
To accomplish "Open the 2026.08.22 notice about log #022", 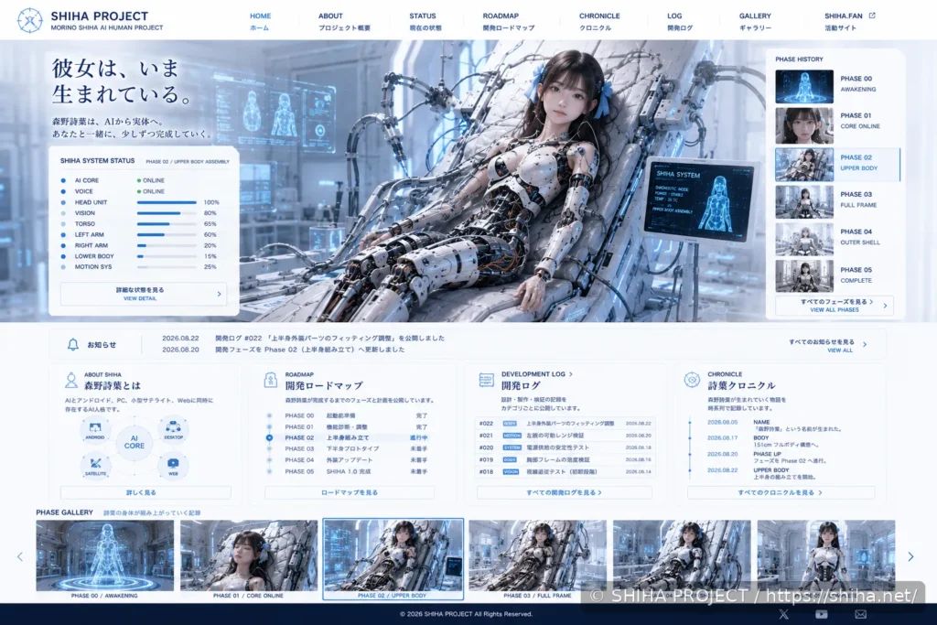I will [x=304, y=339].
